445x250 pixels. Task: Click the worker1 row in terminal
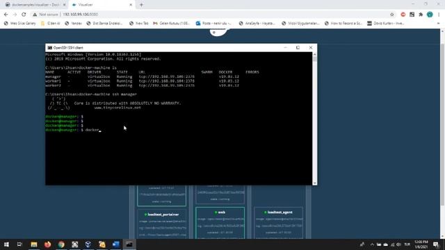point(142,81)
